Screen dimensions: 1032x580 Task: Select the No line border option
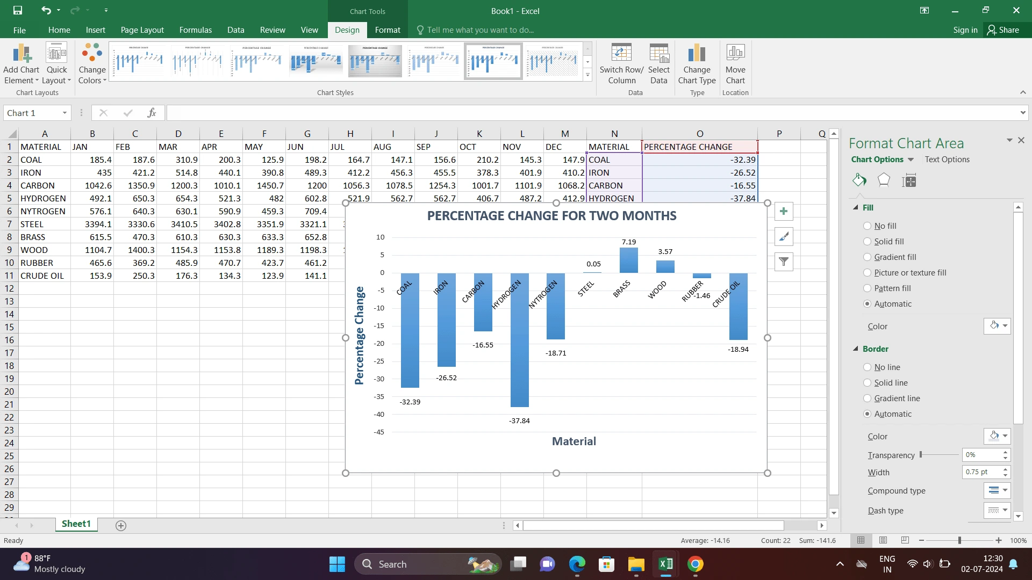pos(867,367)
